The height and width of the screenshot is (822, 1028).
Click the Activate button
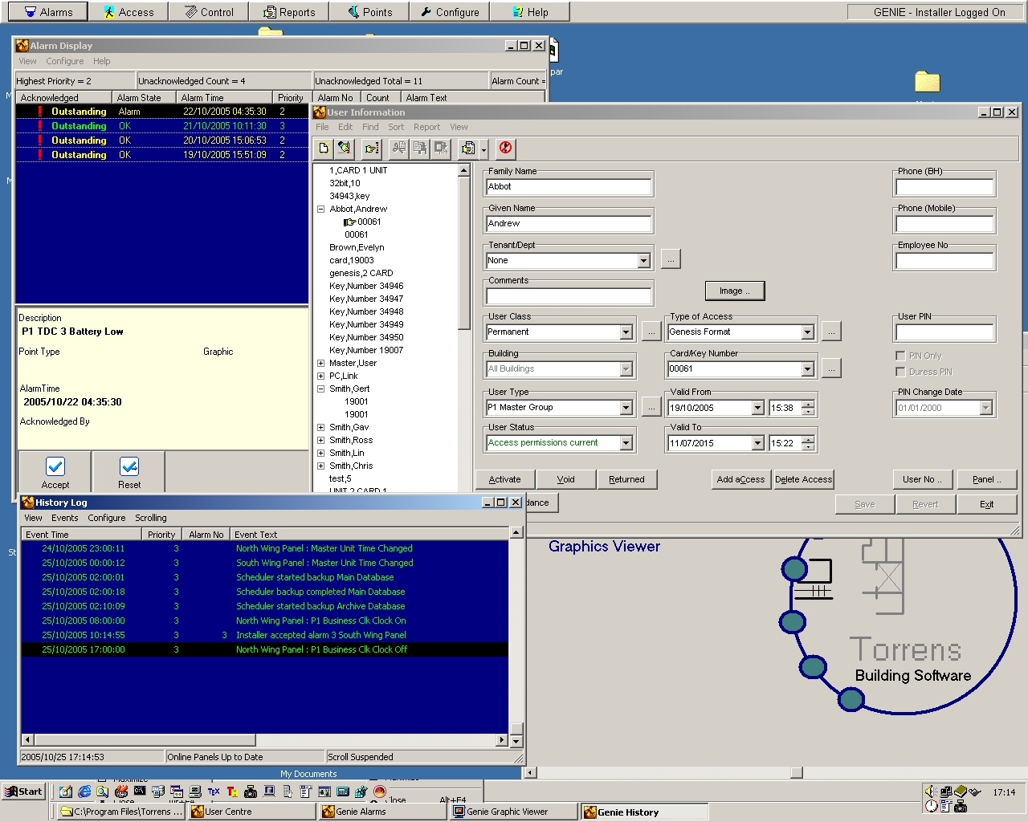click(505, 479)
